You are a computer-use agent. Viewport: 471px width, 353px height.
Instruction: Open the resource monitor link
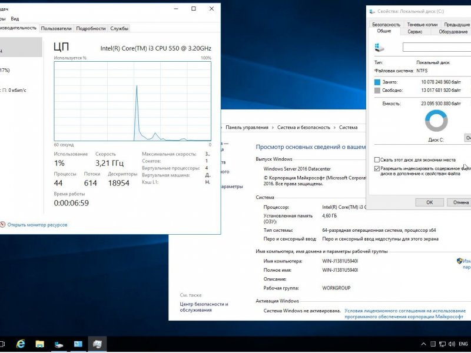click(x=37, y=225)
